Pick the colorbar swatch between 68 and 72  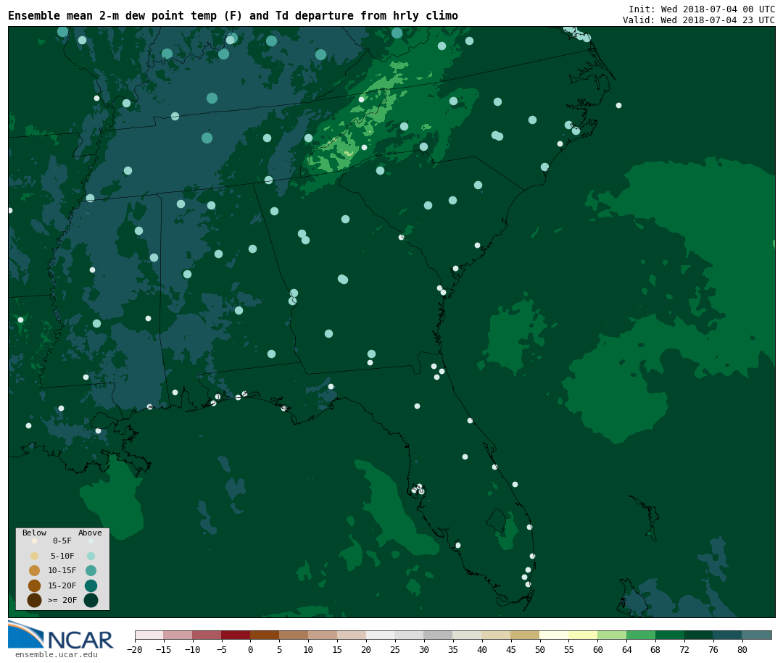671,635
